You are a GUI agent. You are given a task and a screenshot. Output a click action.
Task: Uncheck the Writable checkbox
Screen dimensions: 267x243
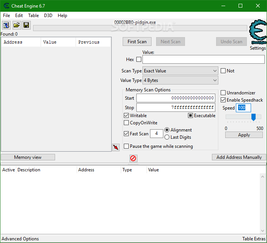(x=126, y=116)
